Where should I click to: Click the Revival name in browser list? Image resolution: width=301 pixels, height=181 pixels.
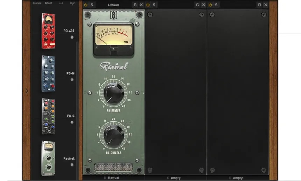click(x=69, y=159)
